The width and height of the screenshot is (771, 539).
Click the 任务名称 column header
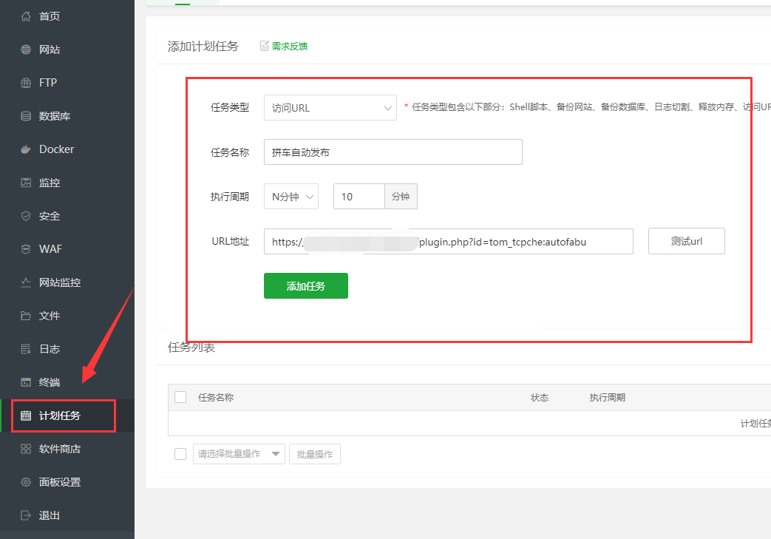tap(216, 397)
